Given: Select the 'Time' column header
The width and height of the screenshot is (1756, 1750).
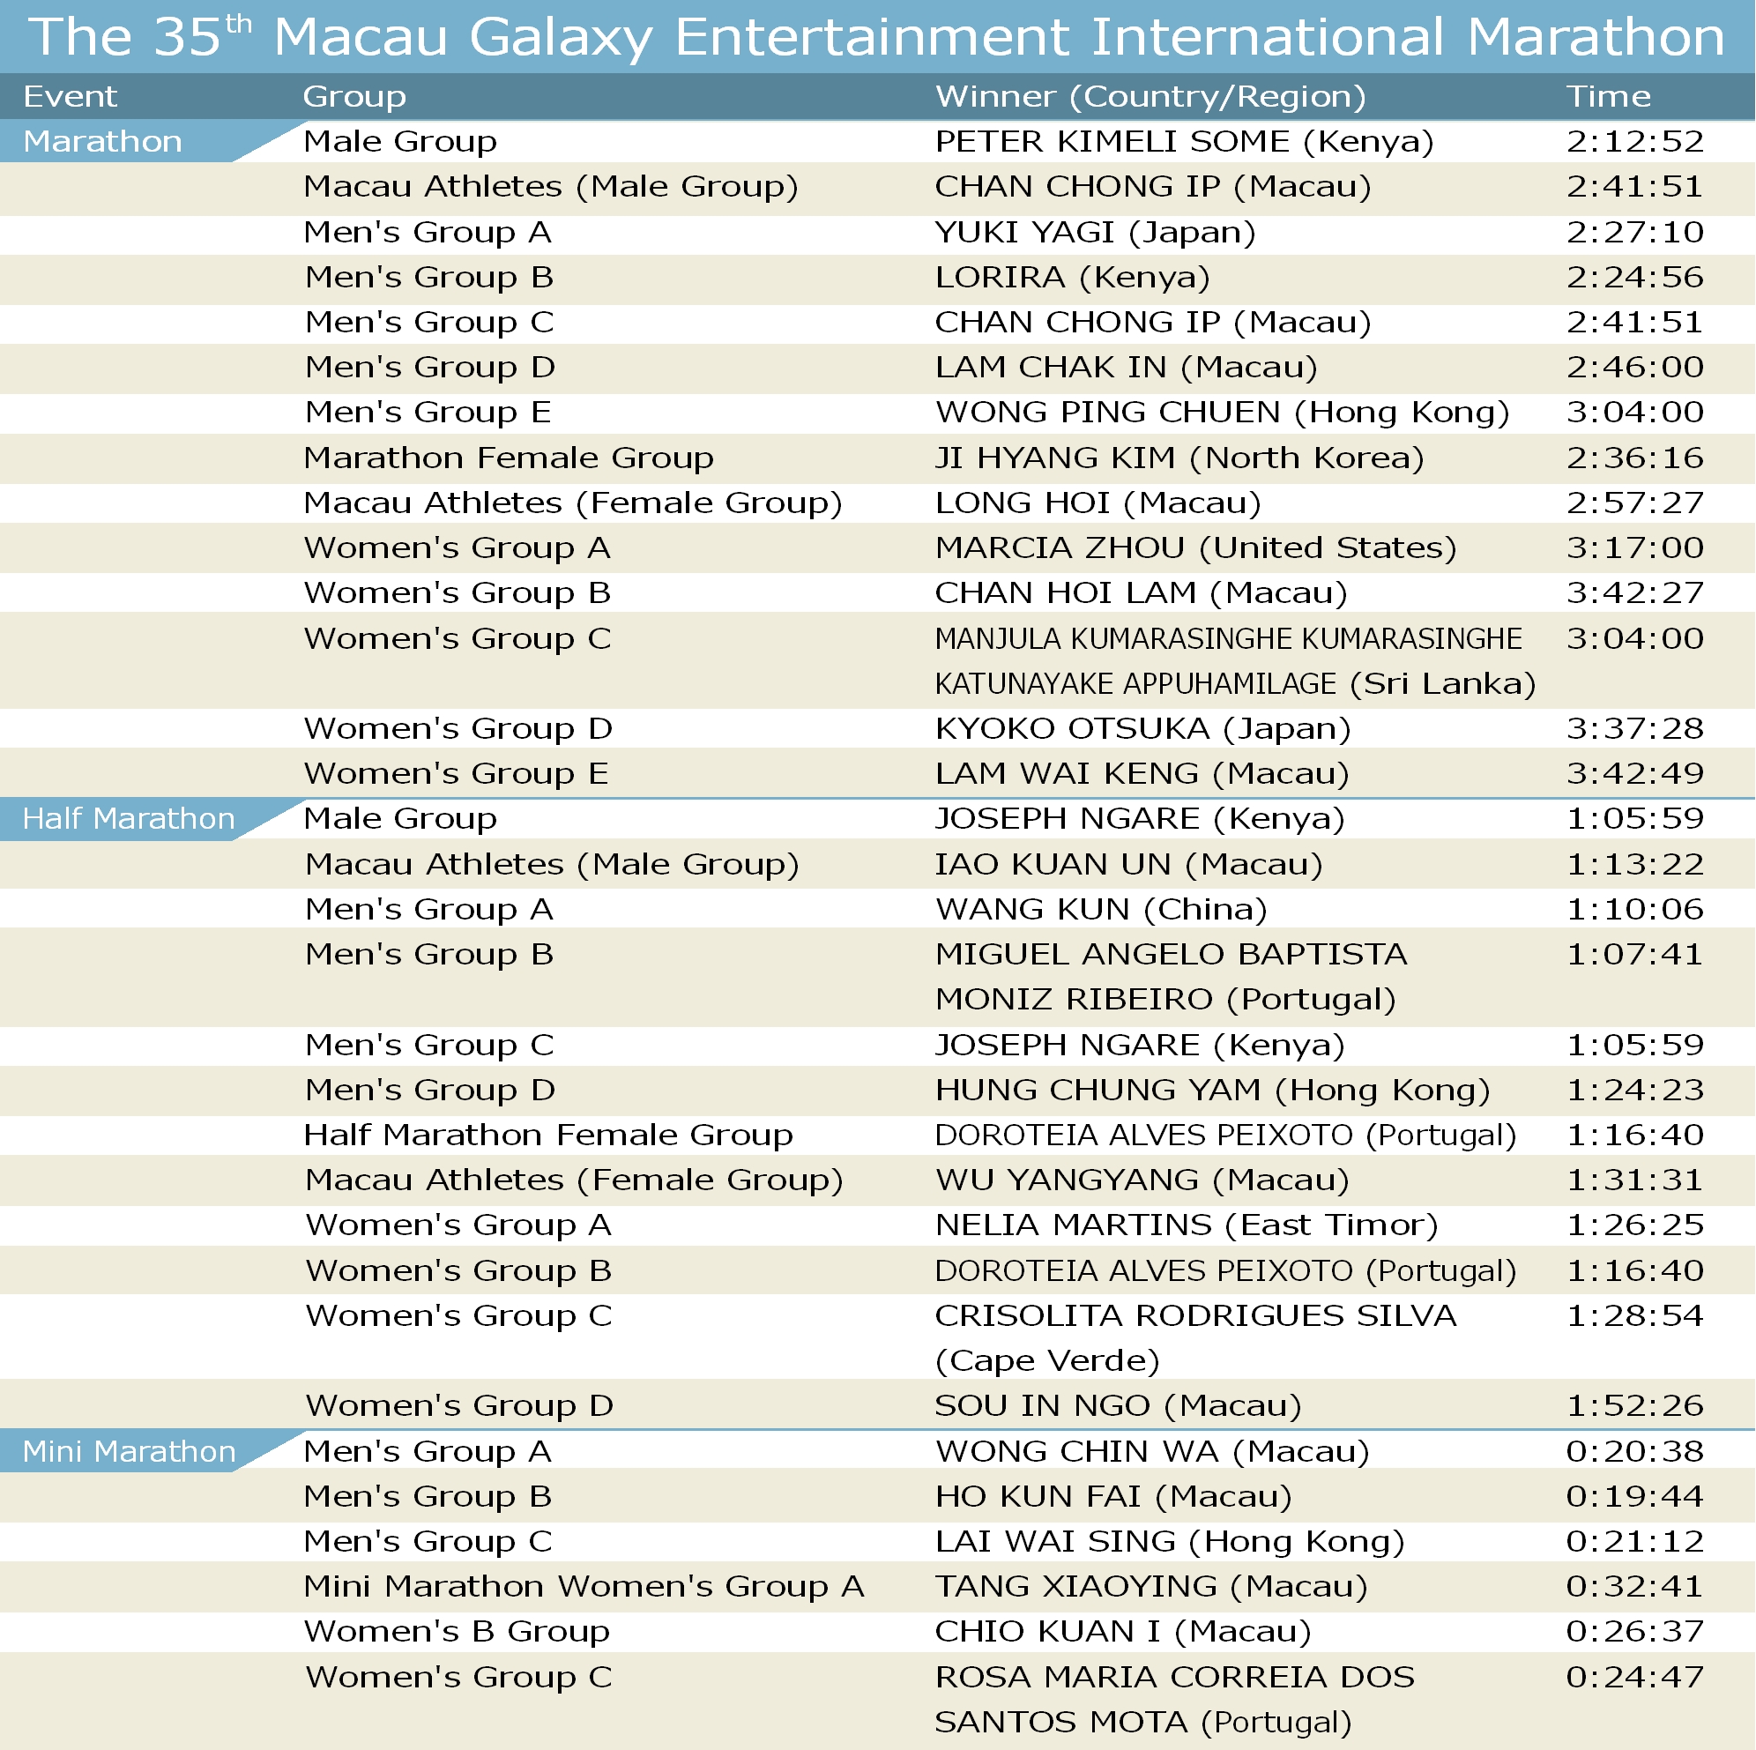Looking at the screenshot, I should [x=1609, y=96].
